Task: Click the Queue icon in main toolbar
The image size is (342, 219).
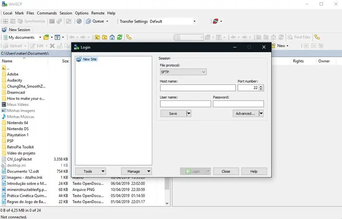Action: click(x=88, y=21)
